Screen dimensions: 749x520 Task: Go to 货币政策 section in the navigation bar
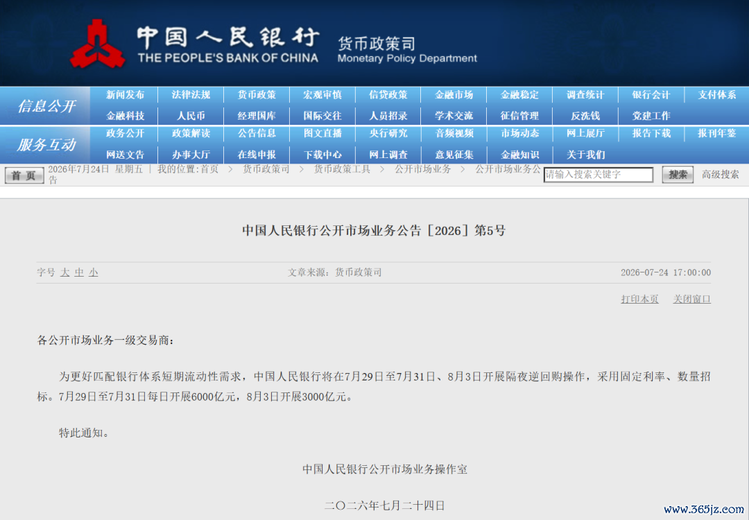click(x=257, y=95)
